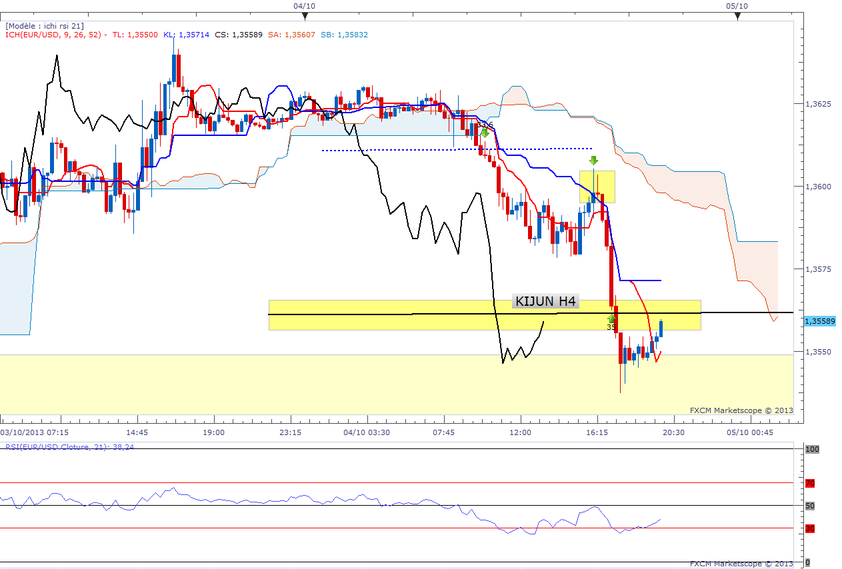Click the RSI 30 level marker
Screen dimensions: 842x569
[810, 528]
